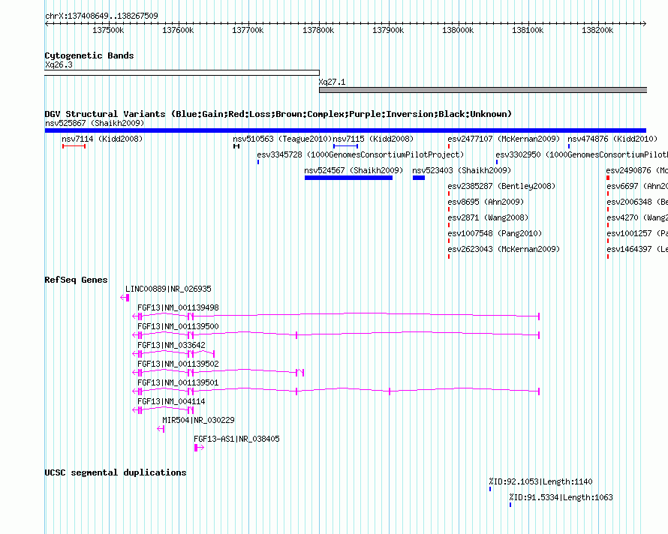Click the DGV Structural Variants track title
This screenshot has width=668, height=534.
pyautogui.click(x=278, y=114)
